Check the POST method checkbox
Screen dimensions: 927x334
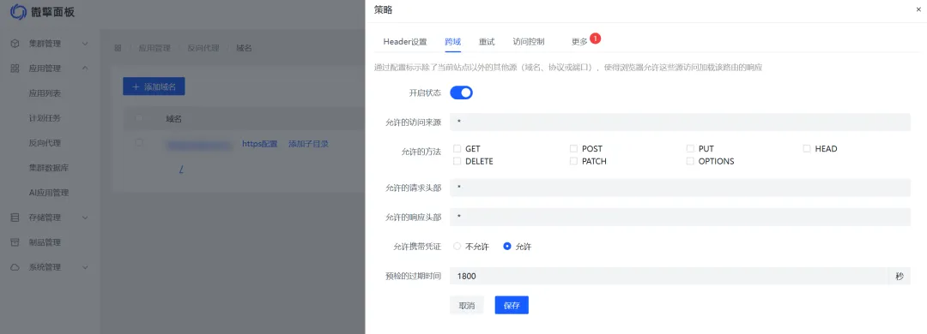pos(573,149)
